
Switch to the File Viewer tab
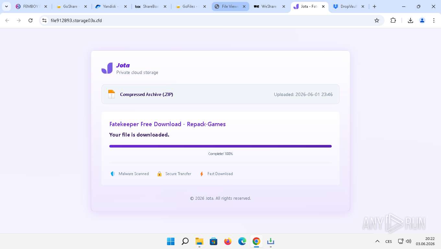(x=231, y=6)
